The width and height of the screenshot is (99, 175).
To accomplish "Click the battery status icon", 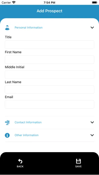I will (x=95, y=3).
